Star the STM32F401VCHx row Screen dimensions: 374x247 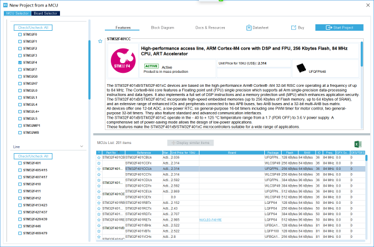coord(99,237)
